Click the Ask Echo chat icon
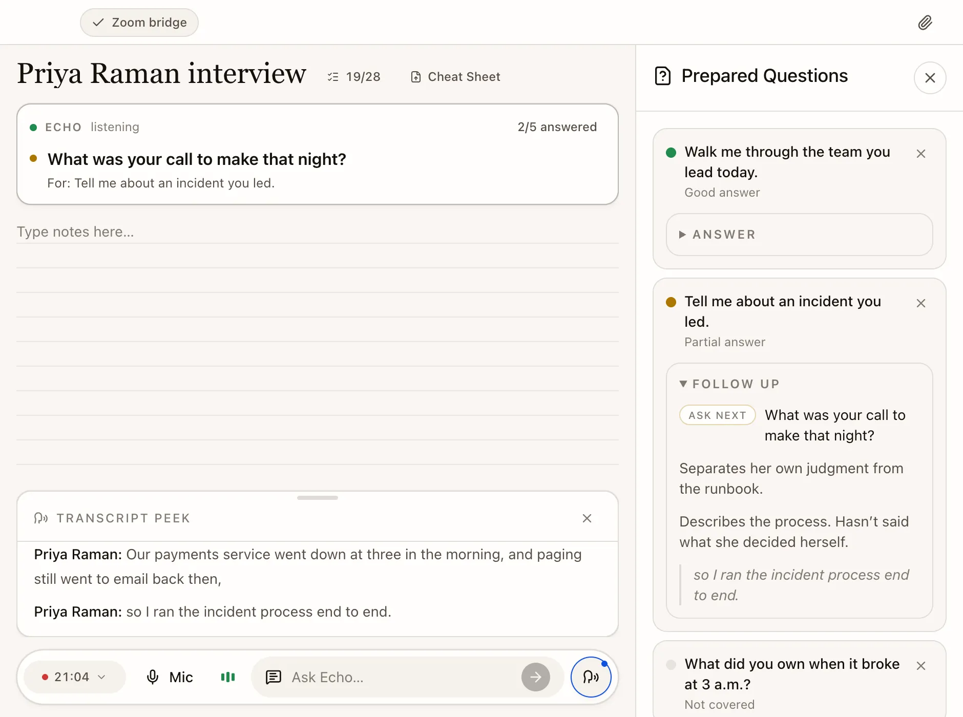 [274, 677]
